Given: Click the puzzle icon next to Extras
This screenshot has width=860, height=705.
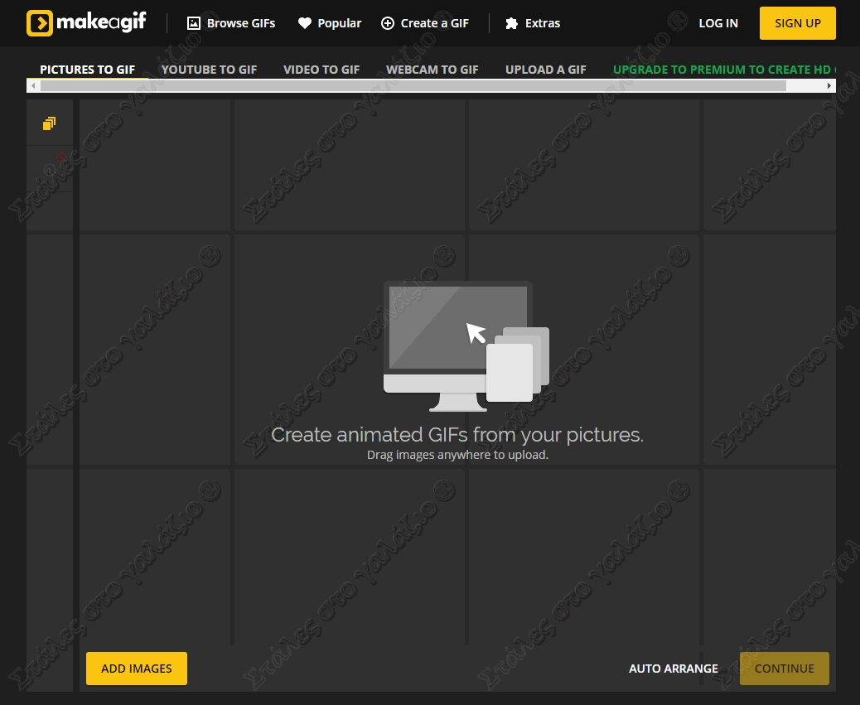Looking at the screenshot, I should click(x=511, y=23).
